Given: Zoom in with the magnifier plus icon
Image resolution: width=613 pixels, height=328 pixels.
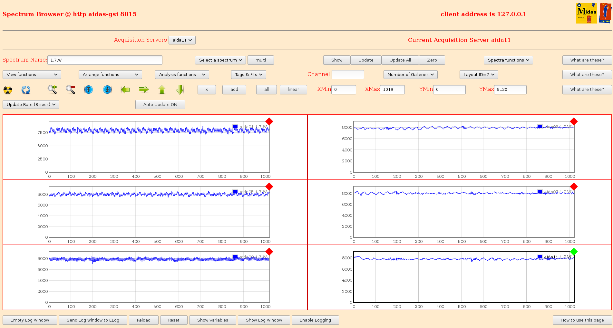Looking at the screenshot, I should click(x=52, y=89).
